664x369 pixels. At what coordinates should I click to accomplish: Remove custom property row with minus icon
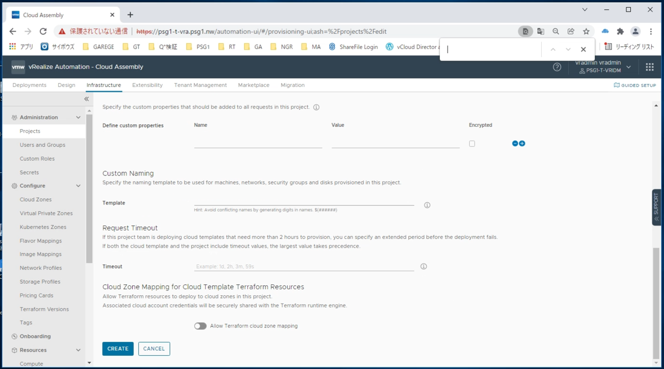[x=515, y=143]
